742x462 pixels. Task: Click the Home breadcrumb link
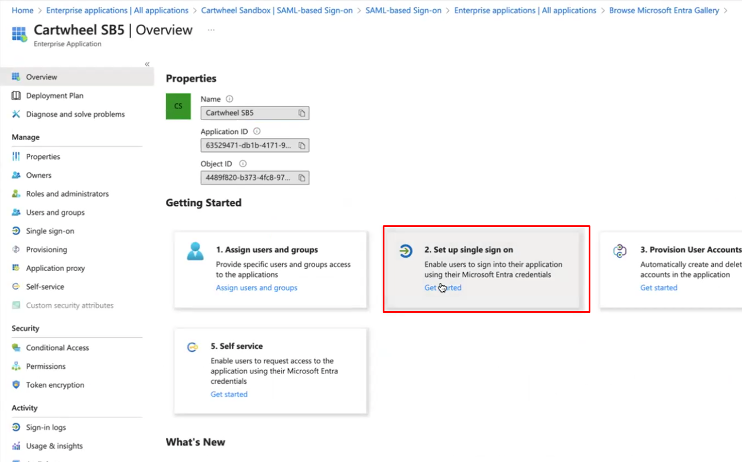coord(22,10)
